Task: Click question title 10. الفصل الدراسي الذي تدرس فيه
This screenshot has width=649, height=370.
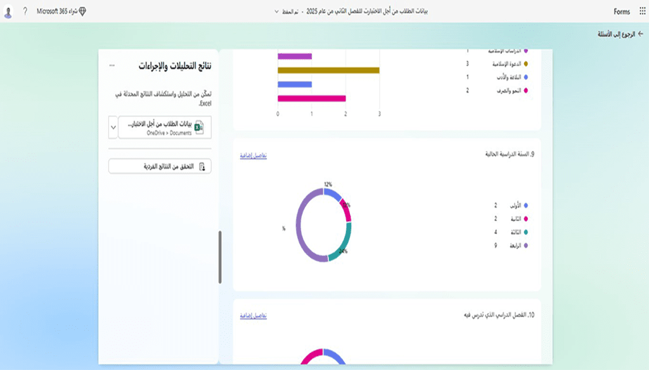Action: pos(499,315)
